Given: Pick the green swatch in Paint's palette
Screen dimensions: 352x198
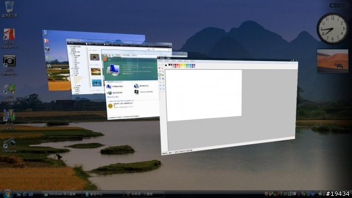Looking at the screenshot, I should click(x=187, y=65).
